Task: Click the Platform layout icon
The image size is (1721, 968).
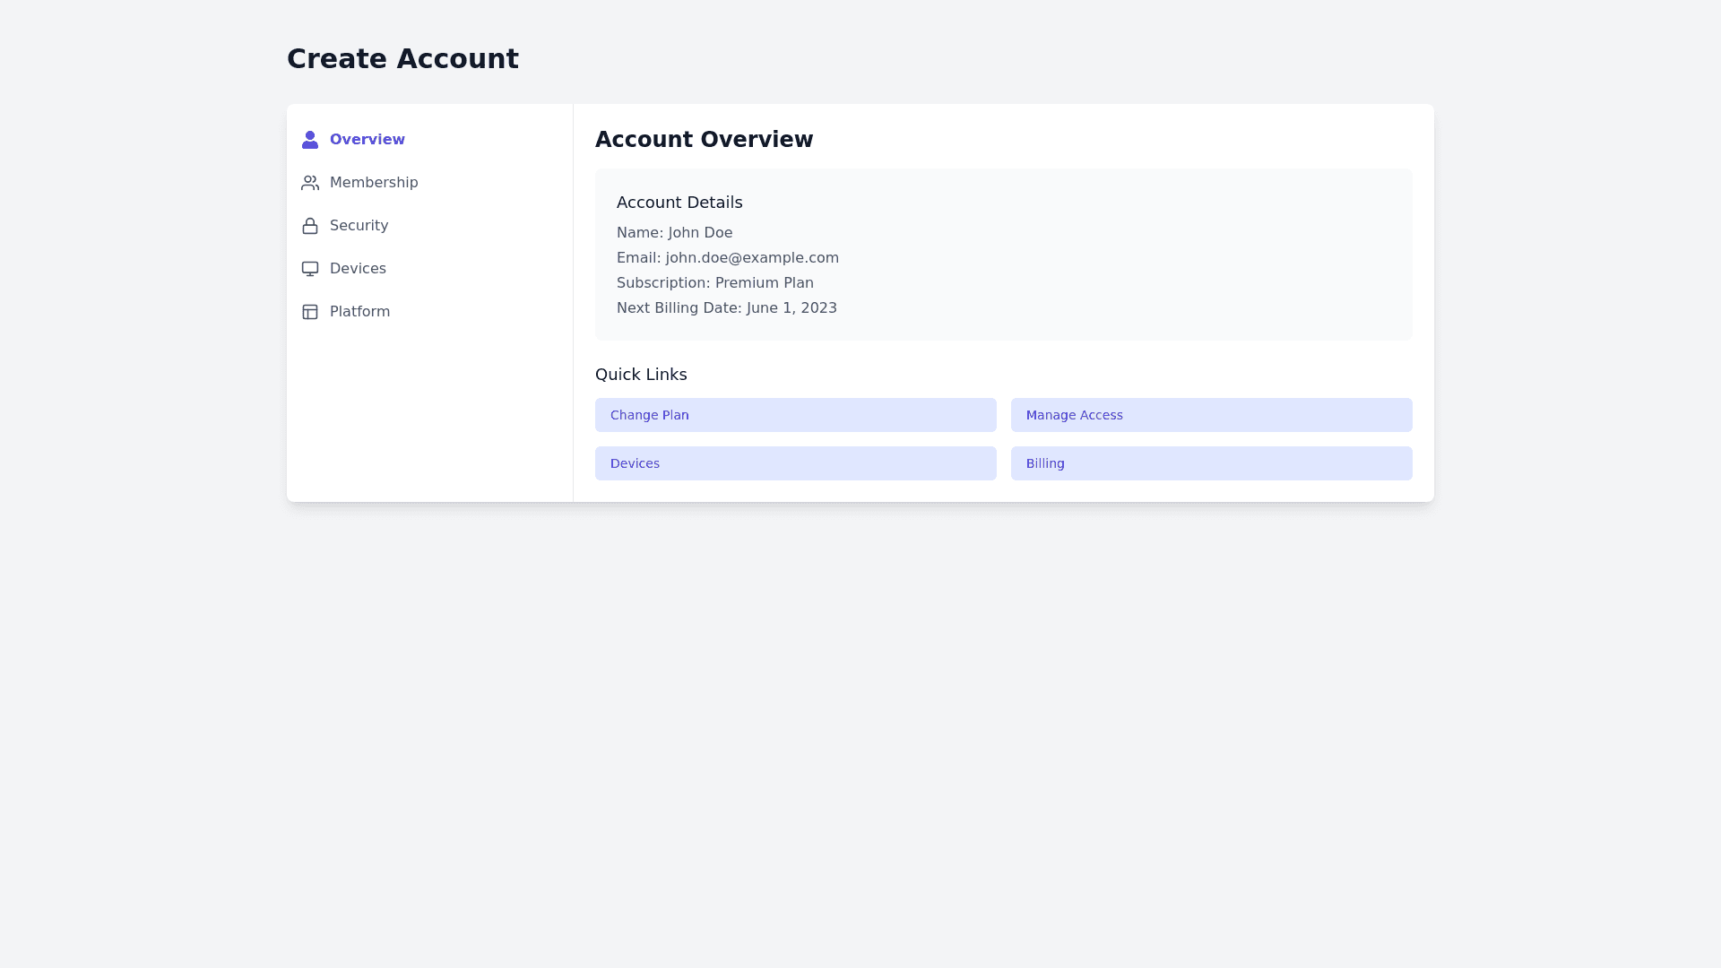Action: point(310,312)
